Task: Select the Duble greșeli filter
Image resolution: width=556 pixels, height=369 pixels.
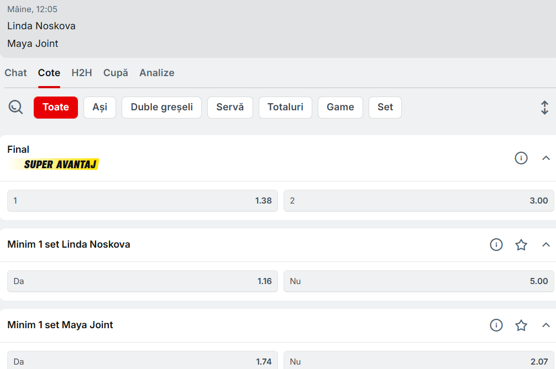Action: [x=161, y=107]
